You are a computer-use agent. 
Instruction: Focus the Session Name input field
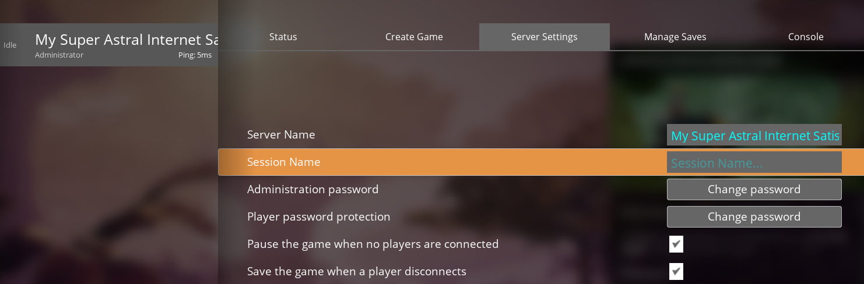coord(754,162)
